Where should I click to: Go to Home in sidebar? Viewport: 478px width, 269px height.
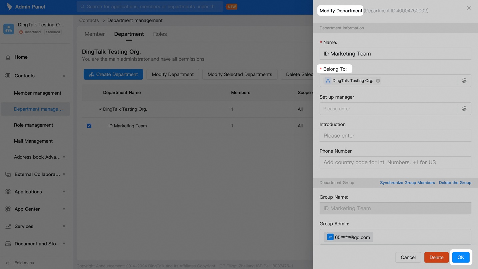pos(21,57)
